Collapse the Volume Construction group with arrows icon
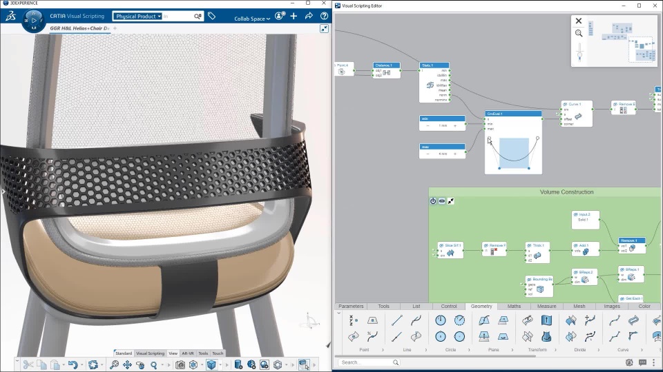Viewport: 663px width, 372px height. 451,201
